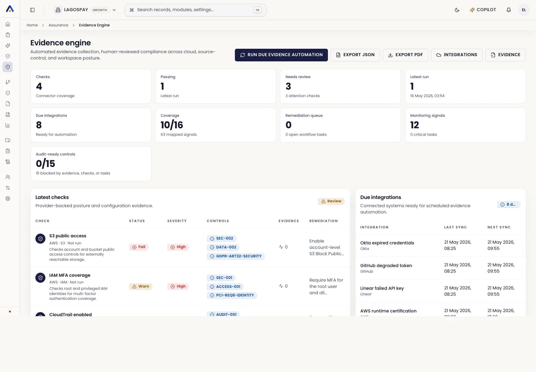536x372 pixels.
Task: Open Okta expired credentials integration
Action: pos(387,243)
